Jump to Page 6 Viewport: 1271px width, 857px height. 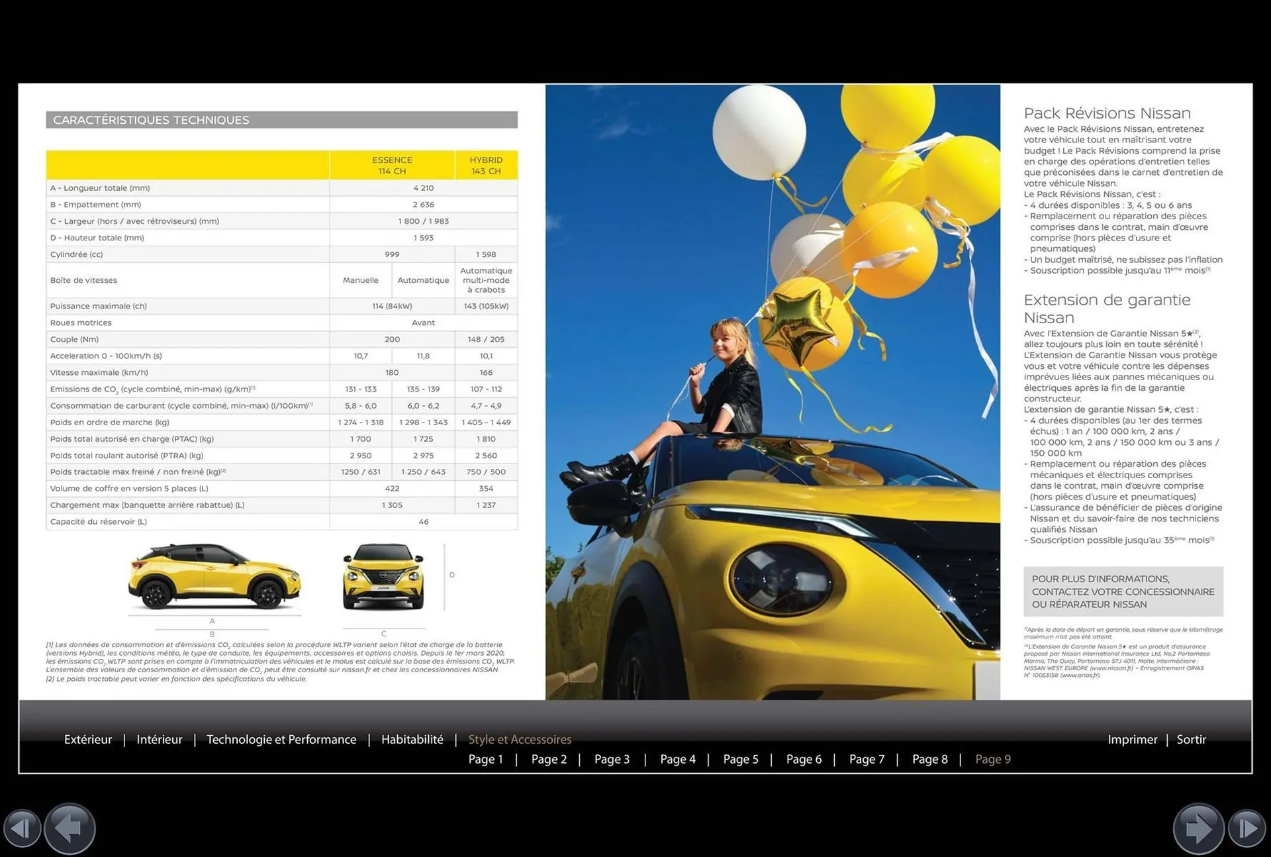pyautogui.click(x=804, y=759)
